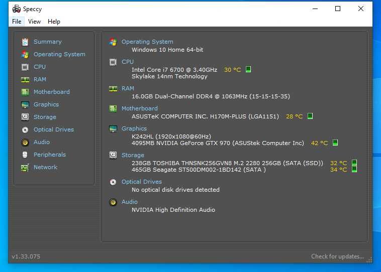
Task: Click NVIDIA High Definition Audio text
Action: pyautogui.click(x=173, y=210)
